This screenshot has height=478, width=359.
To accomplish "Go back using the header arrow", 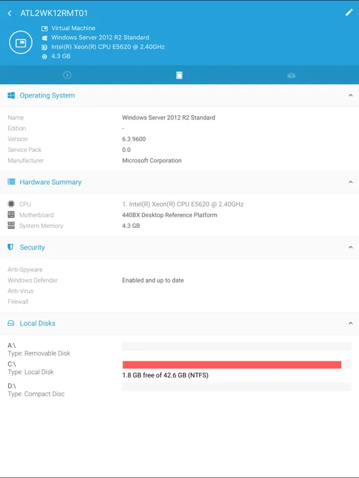I will coord(10,13).
